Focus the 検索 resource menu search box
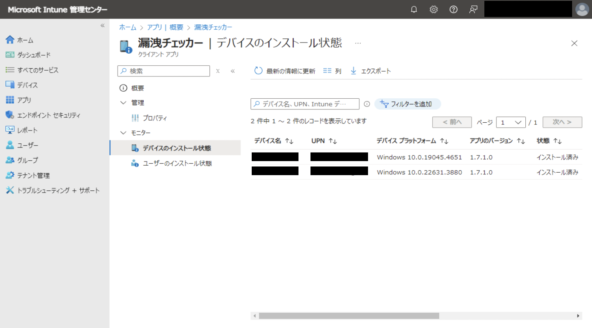Viewport: 592px width, 328px height. point(164,71)
